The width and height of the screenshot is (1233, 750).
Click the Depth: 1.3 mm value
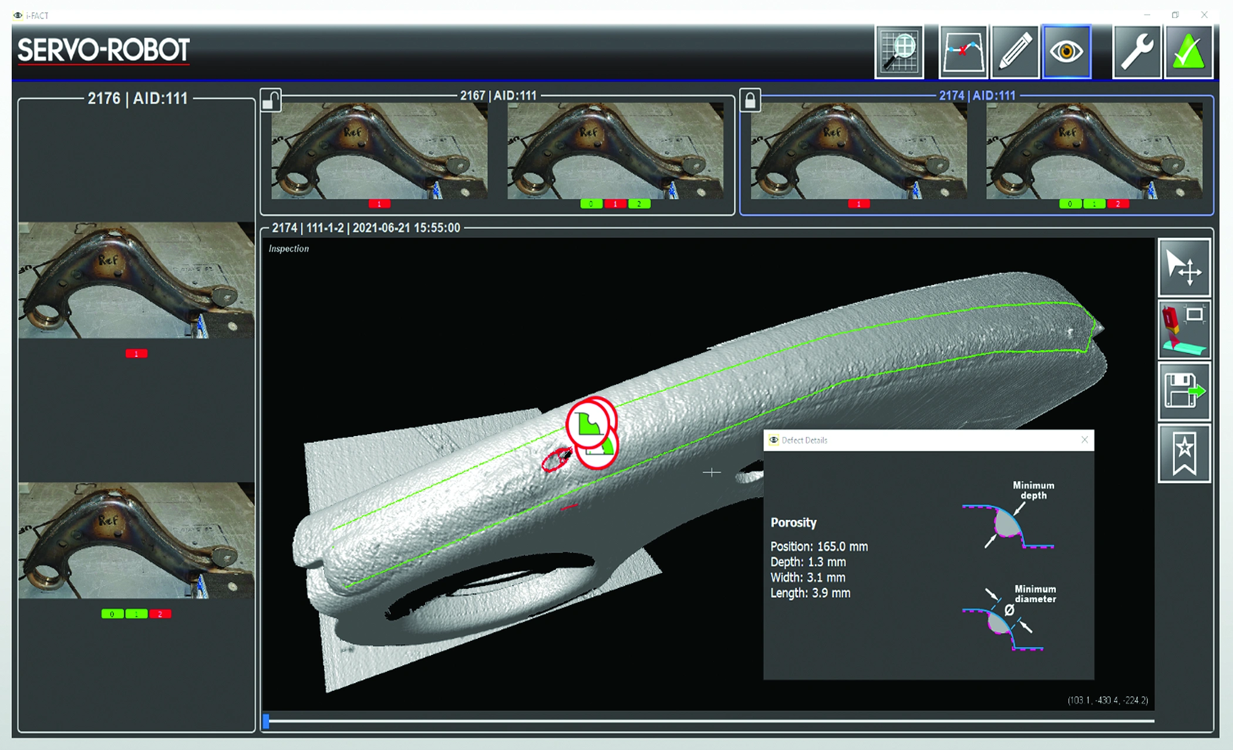(808, 562)
